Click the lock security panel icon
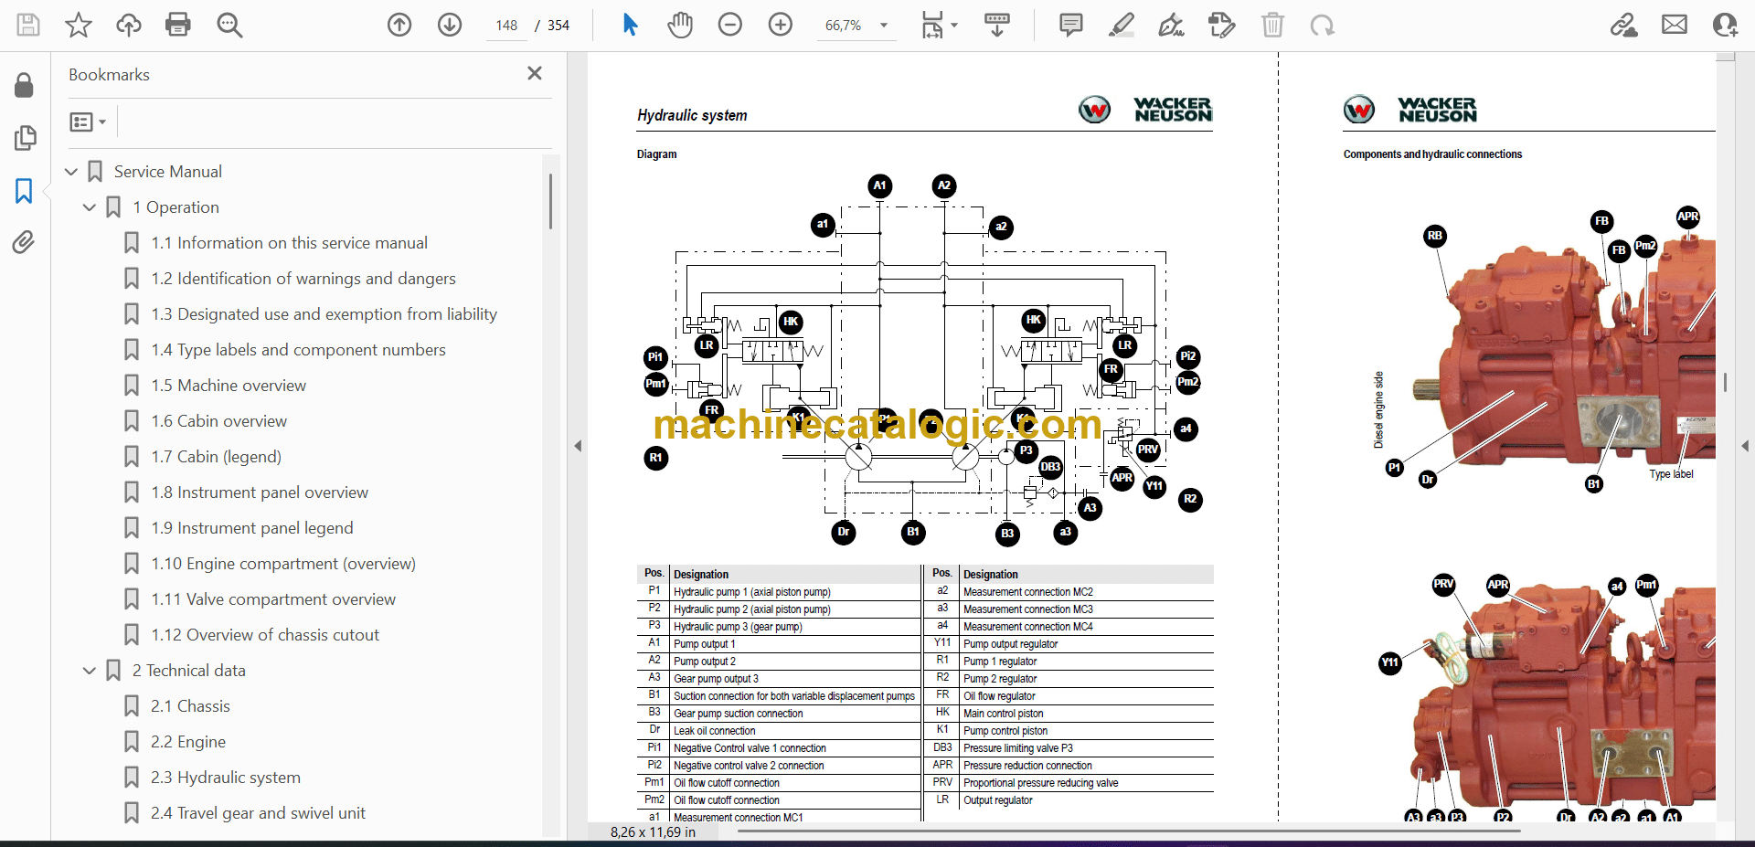The height and width of the screenshot is (847, 1755). tap(25, 85)
